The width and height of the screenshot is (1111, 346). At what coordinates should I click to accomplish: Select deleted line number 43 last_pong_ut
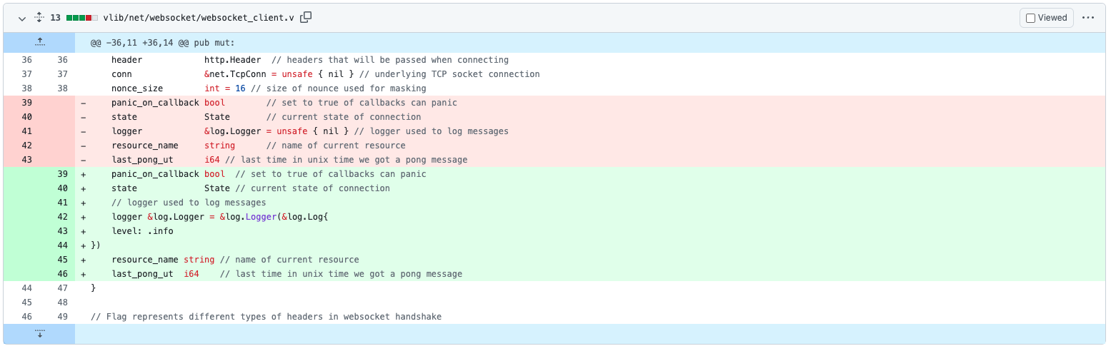[26, 160]
